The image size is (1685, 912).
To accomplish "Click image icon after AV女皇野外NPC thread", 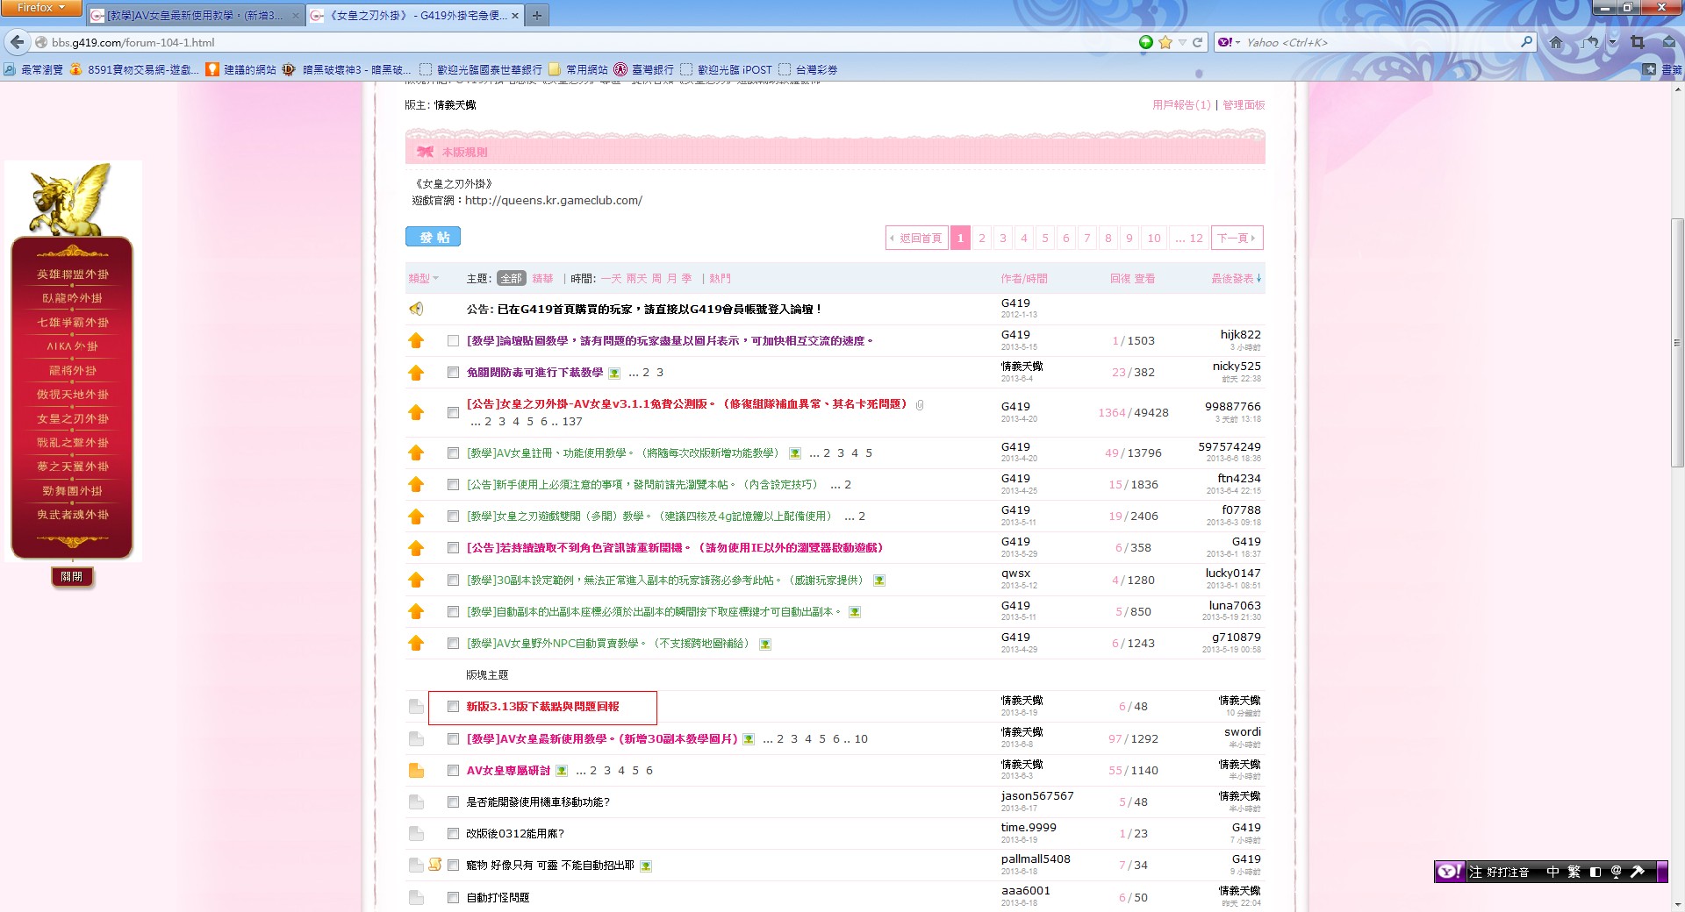I will 765,645.
